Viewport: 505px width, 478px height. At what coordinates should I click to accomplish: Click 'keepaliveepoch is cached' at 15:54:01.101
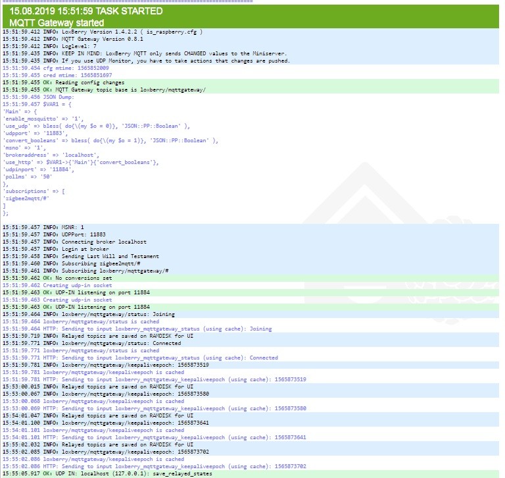coord(93,430)
